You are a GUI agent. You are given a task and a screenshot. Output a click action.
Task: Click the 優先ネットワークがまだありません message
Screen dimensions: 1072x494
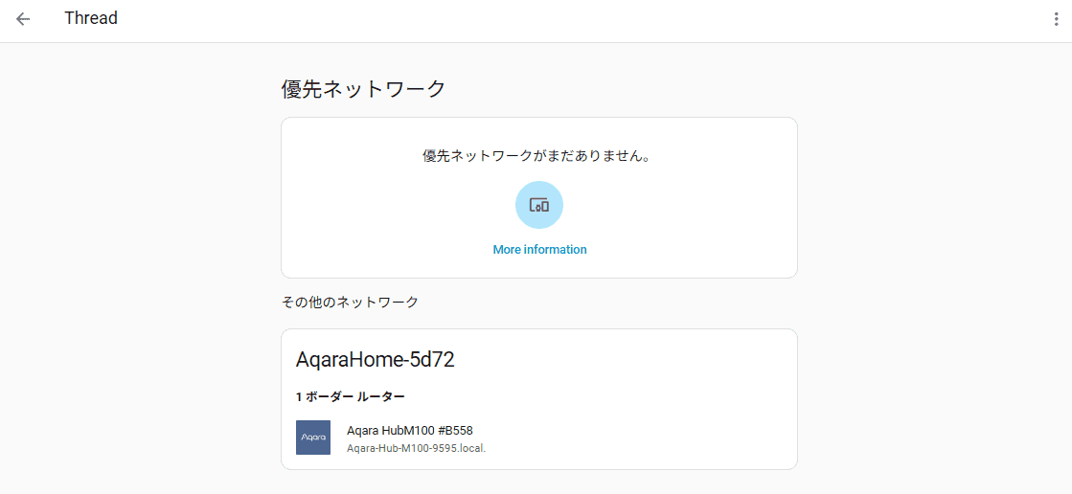click(536, 156)
